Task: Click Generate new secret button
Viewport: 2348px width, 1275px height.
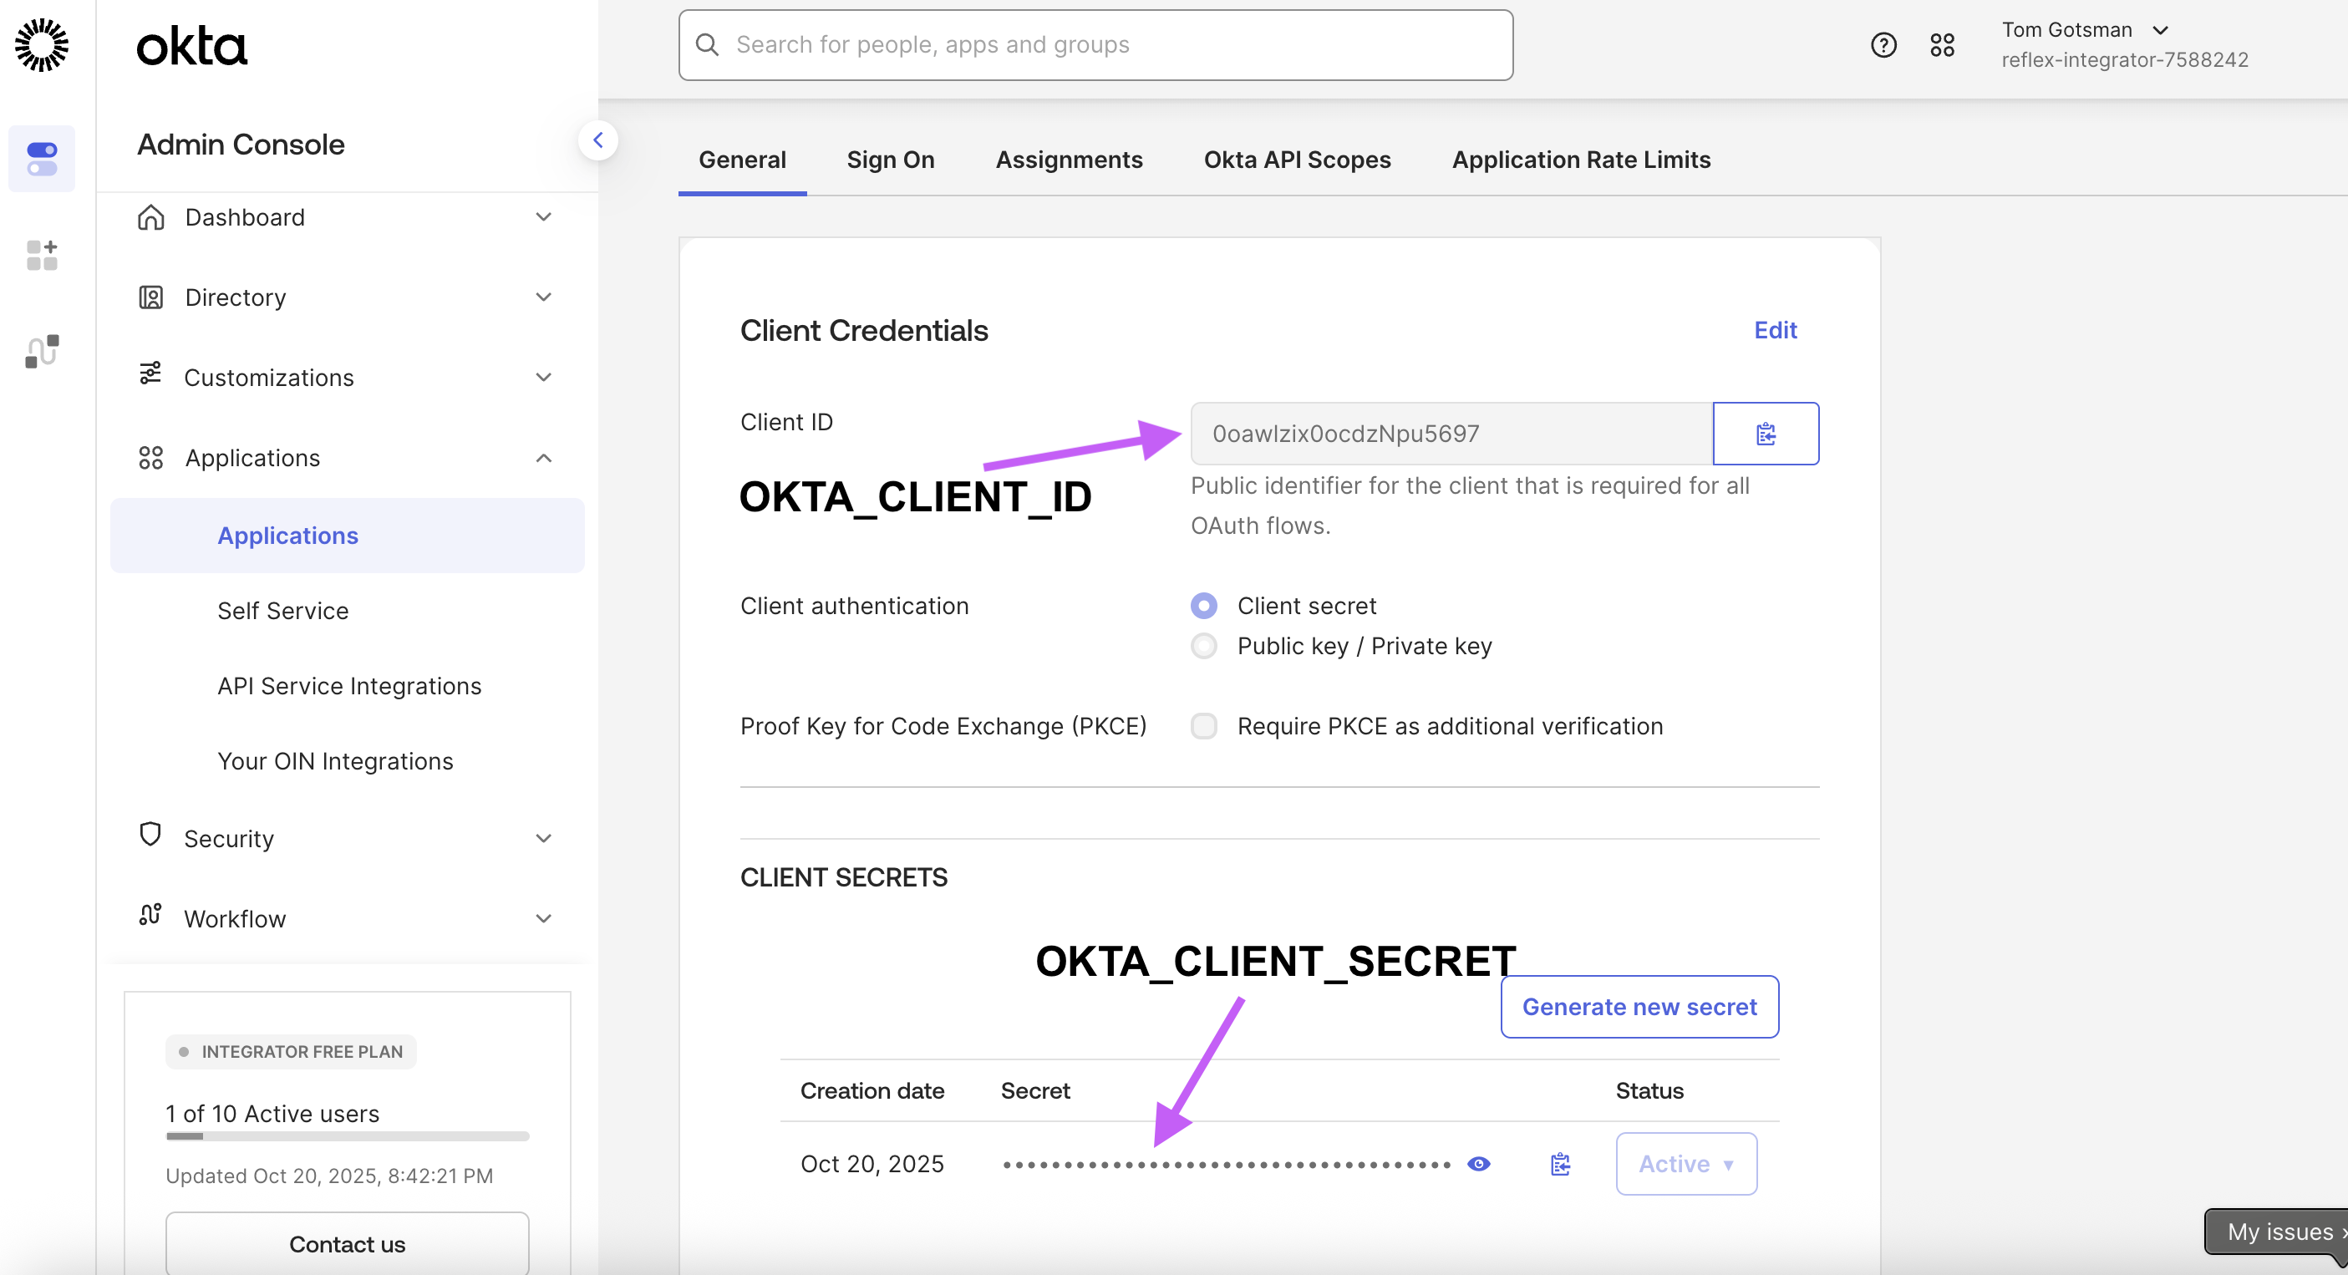Action: (1638, 1006)
